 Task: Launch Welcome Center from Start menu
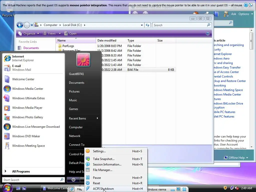coord(33,79)
